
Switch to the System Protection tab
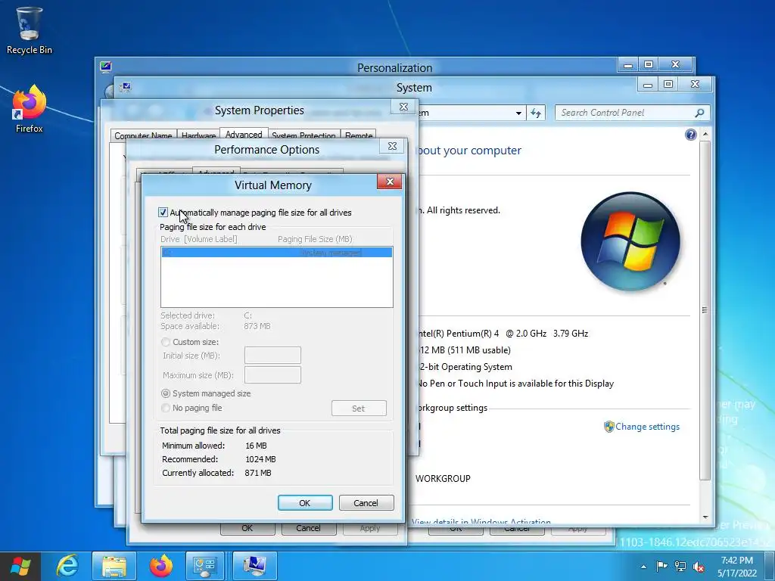point(303,135)
